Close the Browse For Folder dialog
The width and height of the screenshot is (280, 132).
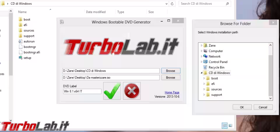click(x=273, y=22)
